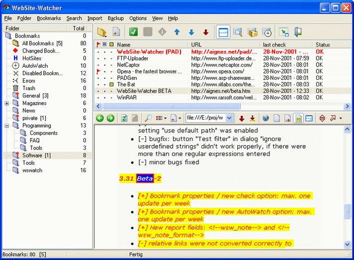
Task: Click the green checkmark check-bookmarks icon
Action: pos(133,32)
